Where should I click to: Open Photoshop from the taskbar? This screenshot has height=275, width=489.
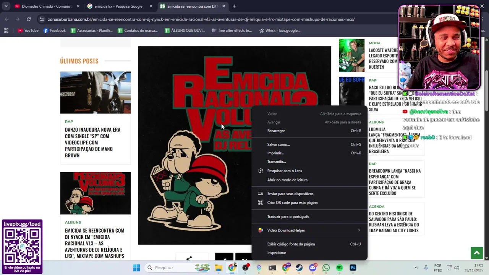tap(353, 268)
